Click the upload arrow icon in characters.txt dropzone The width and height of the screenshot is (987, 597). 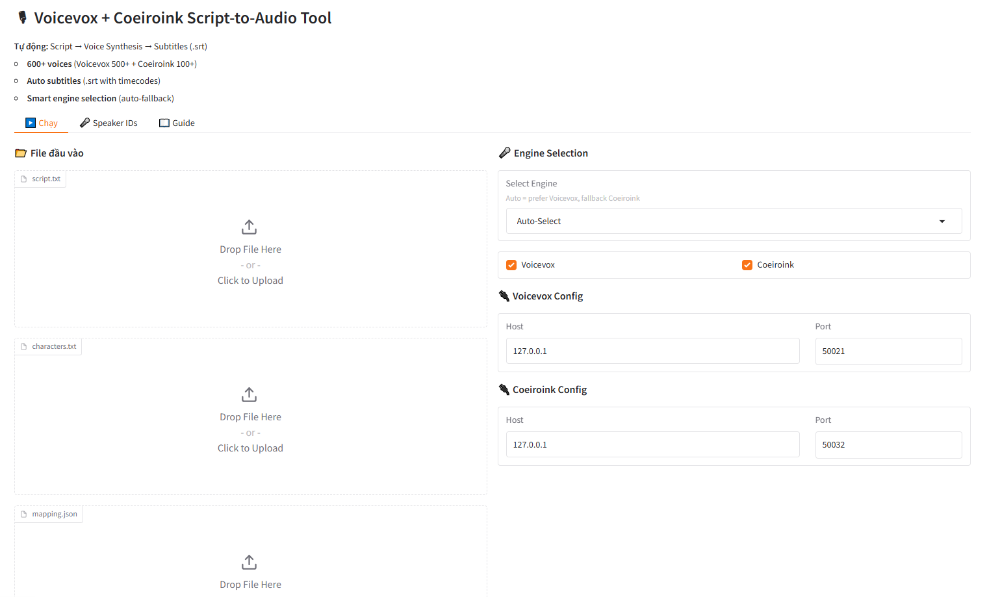[x=250, y=394]
